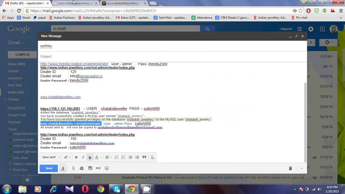Open Skype from the taskbar
The width and height of the screenshot is (345, 194).
117,189
